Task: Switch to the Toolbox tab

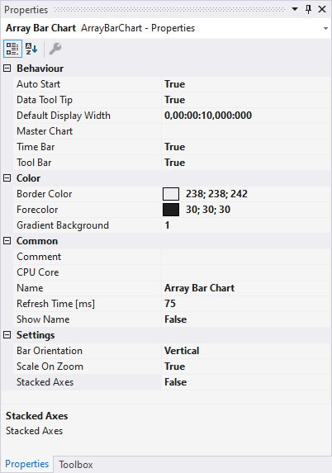Action: pos(76,465)
